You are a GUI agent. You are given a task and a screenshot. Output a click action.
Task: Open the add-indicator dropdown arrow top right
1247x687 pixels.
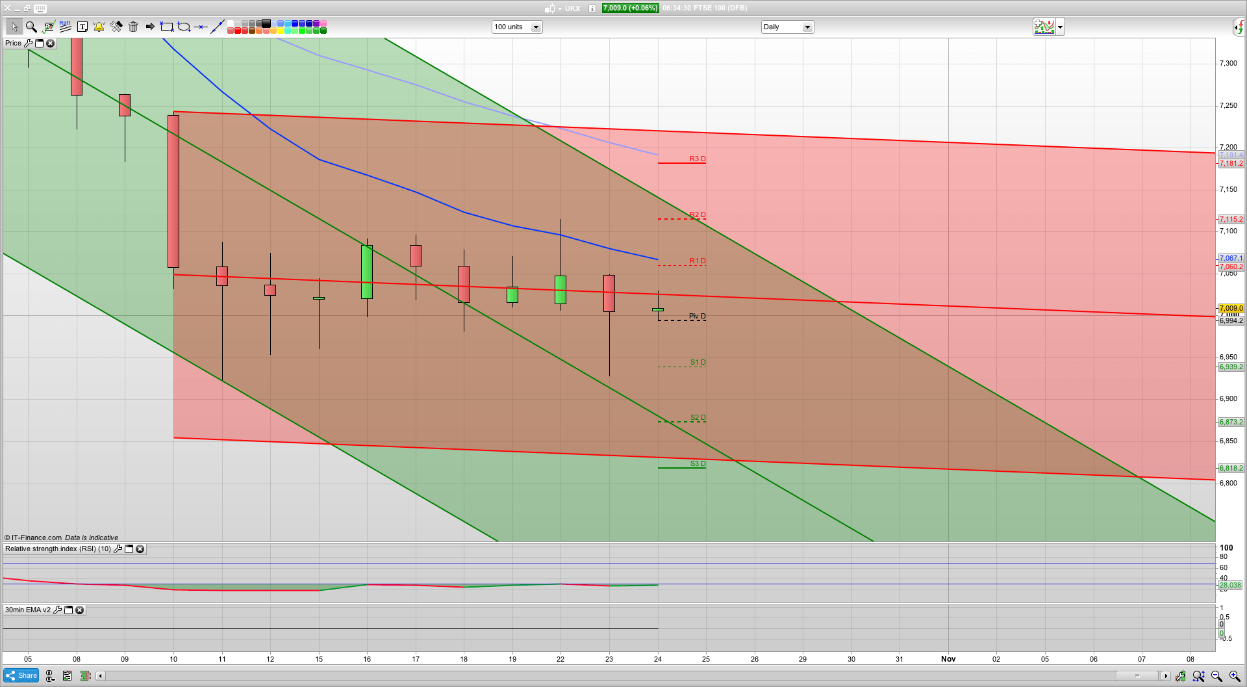point(1060,27)
